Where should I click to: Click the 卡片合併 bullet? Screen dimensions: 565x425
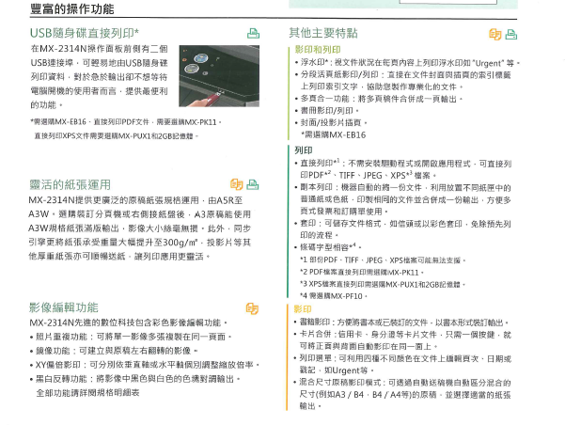[x=402, y=340]
